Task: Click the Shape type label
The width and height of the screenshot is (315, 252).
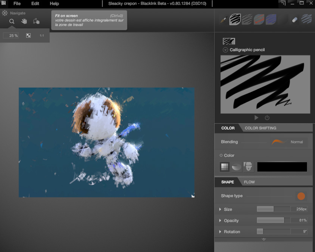Action: click(x=232, y=196)
